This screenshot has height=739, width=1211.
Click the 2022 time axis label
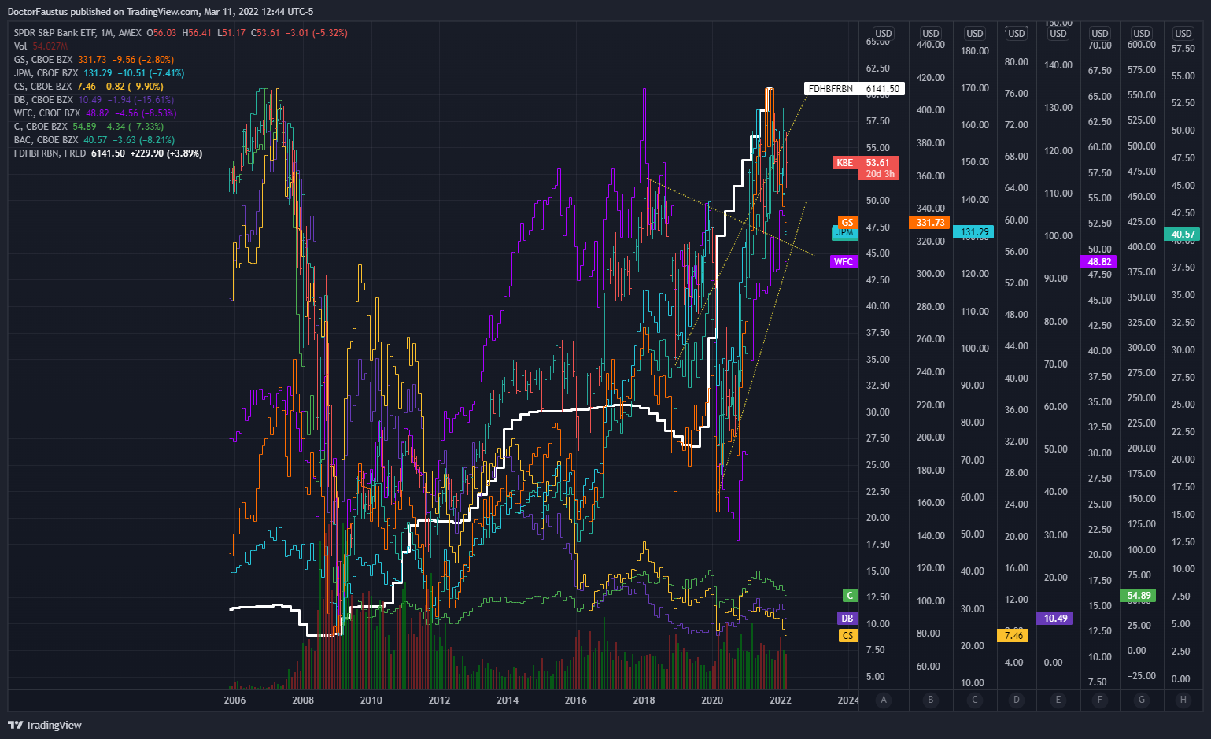(x=781, y=700)
